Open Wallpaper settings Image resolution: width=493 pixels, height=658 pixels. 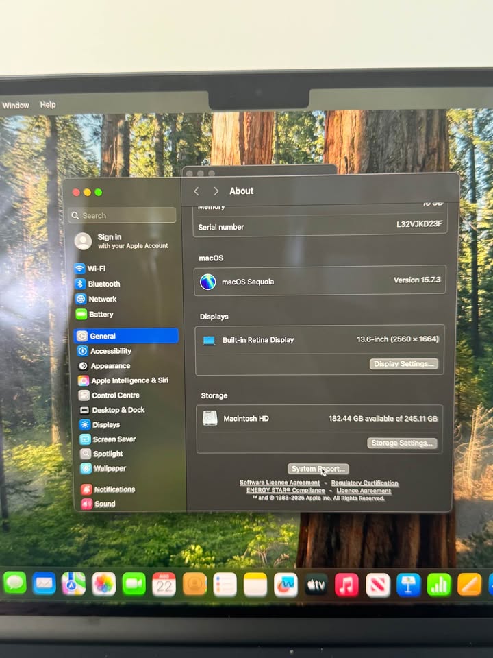(x=103, y=468)
